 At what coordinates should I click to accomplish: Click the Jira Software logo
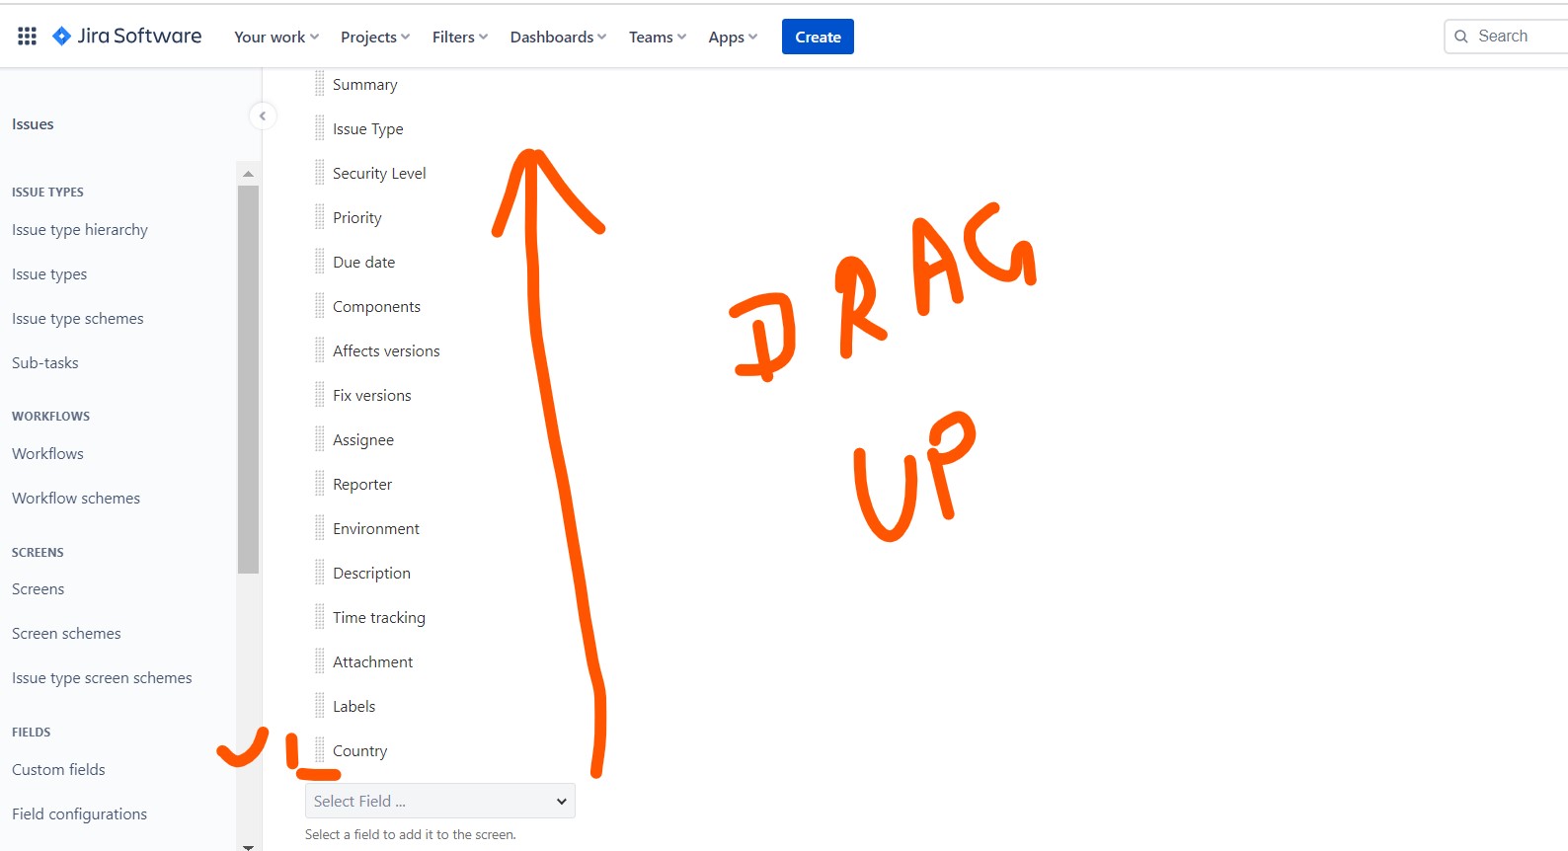[x=127, y=37]
